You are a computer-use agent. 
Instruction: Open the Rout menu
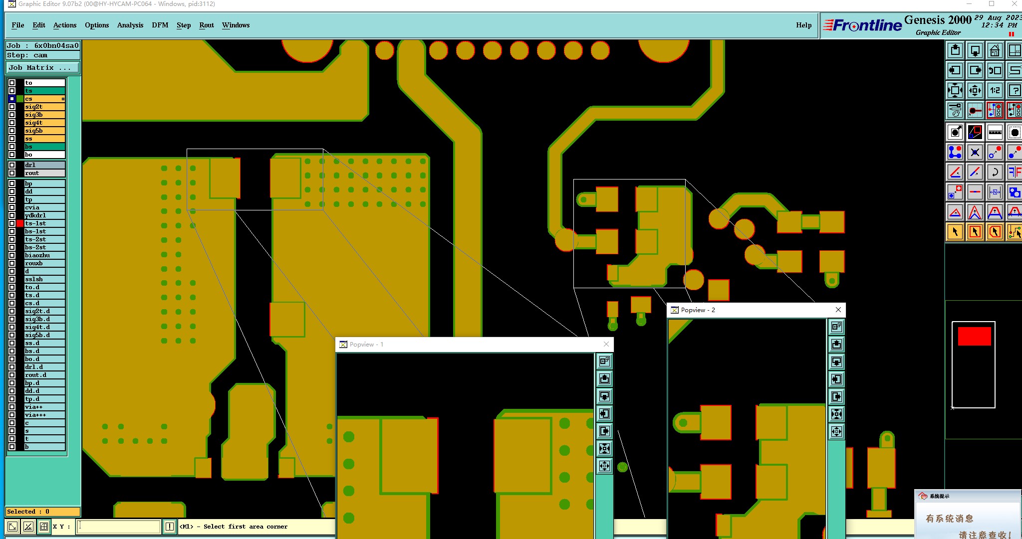pos(206,25)
